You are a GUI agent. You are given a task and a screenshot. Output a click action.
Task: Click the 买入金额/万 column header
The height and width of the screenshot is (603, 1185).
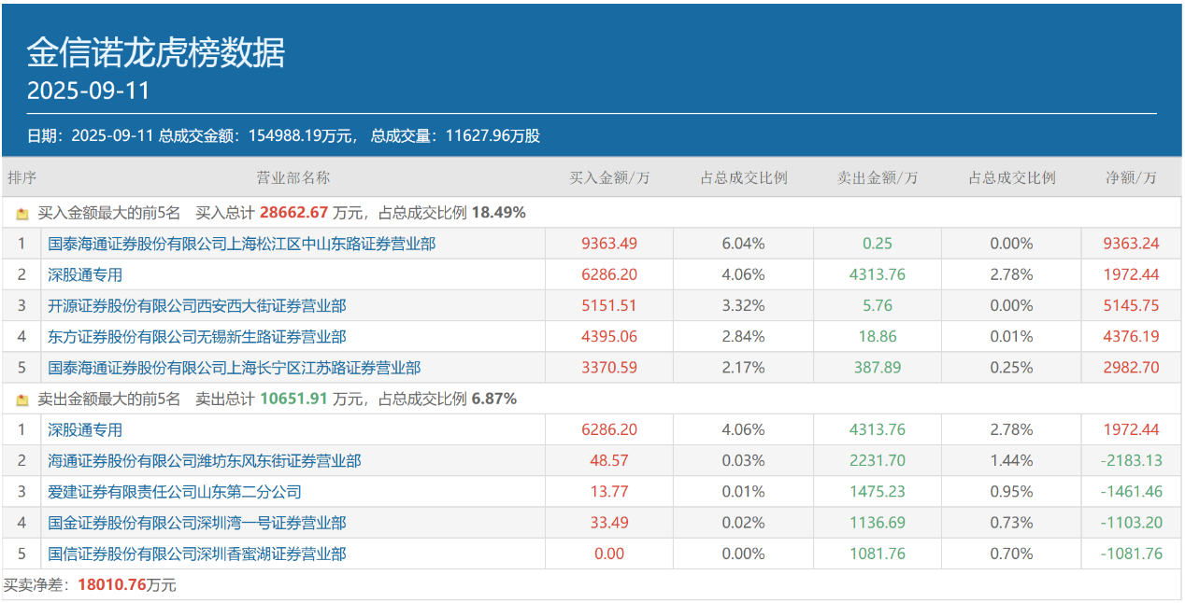pyautogui.click(x=609, y=177)
